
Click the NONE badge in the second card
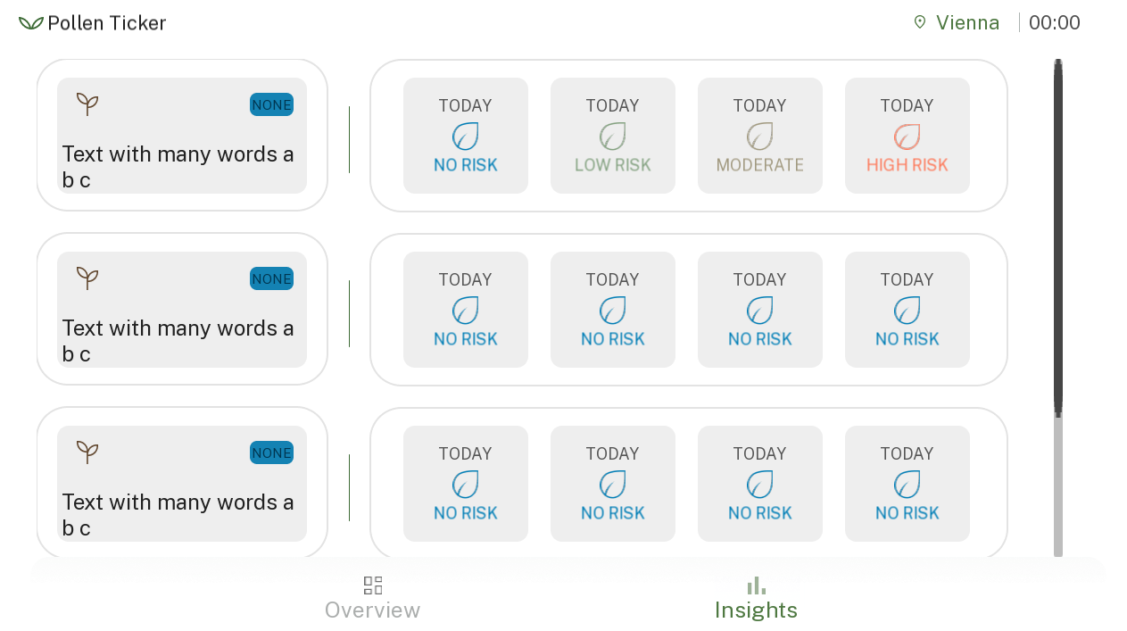point(271,278)
